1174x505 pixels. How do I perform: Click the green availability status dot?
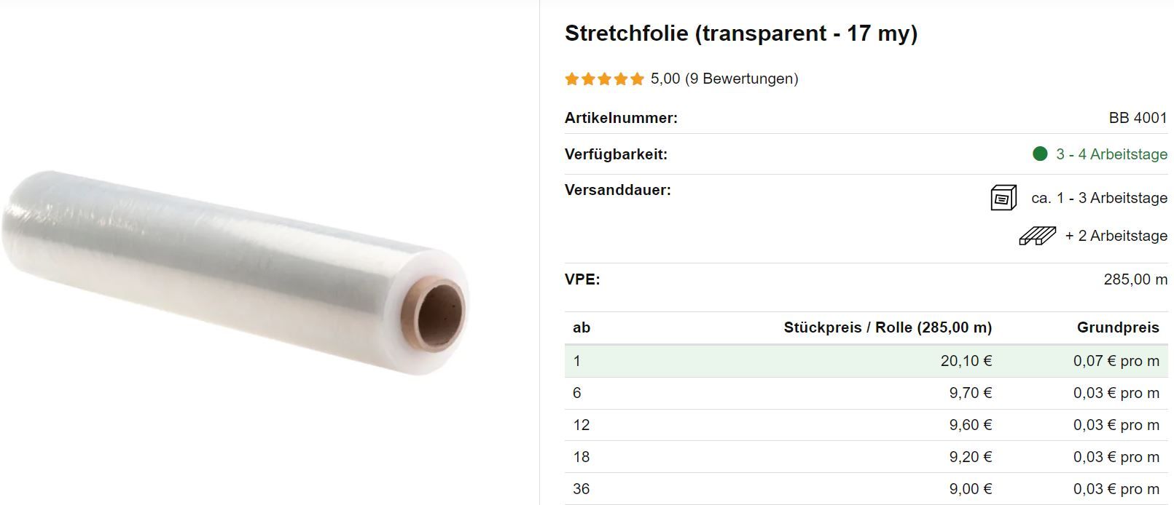click(x=1040, y=154)
